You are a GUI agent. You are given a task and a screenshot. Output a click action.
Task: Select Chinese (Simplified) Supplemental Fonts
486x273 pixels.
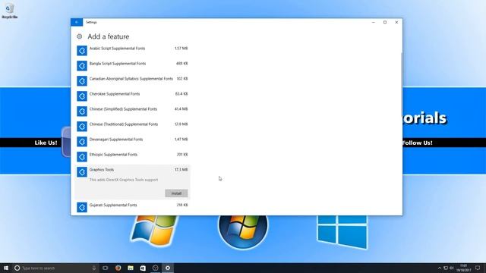123,109
